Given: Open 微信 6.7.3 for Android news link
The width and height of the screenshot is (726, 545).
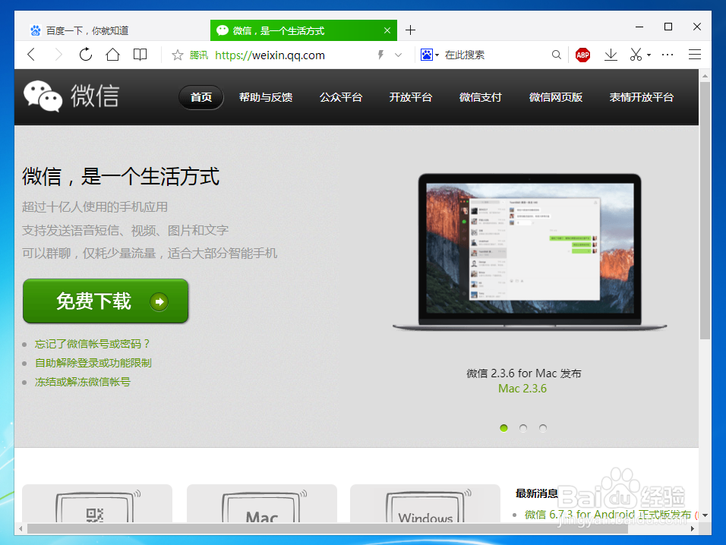Looking at the screenshot, I should 608,515.
